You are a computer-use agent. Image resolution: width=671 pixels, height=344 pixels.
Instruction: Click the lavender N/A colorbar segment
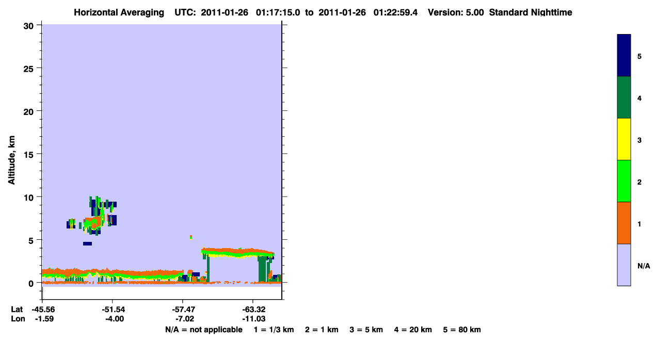point(624,265)
